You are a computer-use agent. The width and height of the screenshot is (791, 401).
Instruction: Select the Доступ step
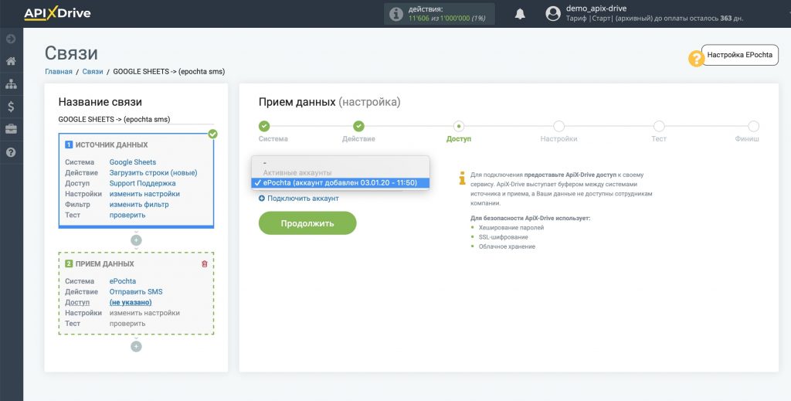coord(459,126)
